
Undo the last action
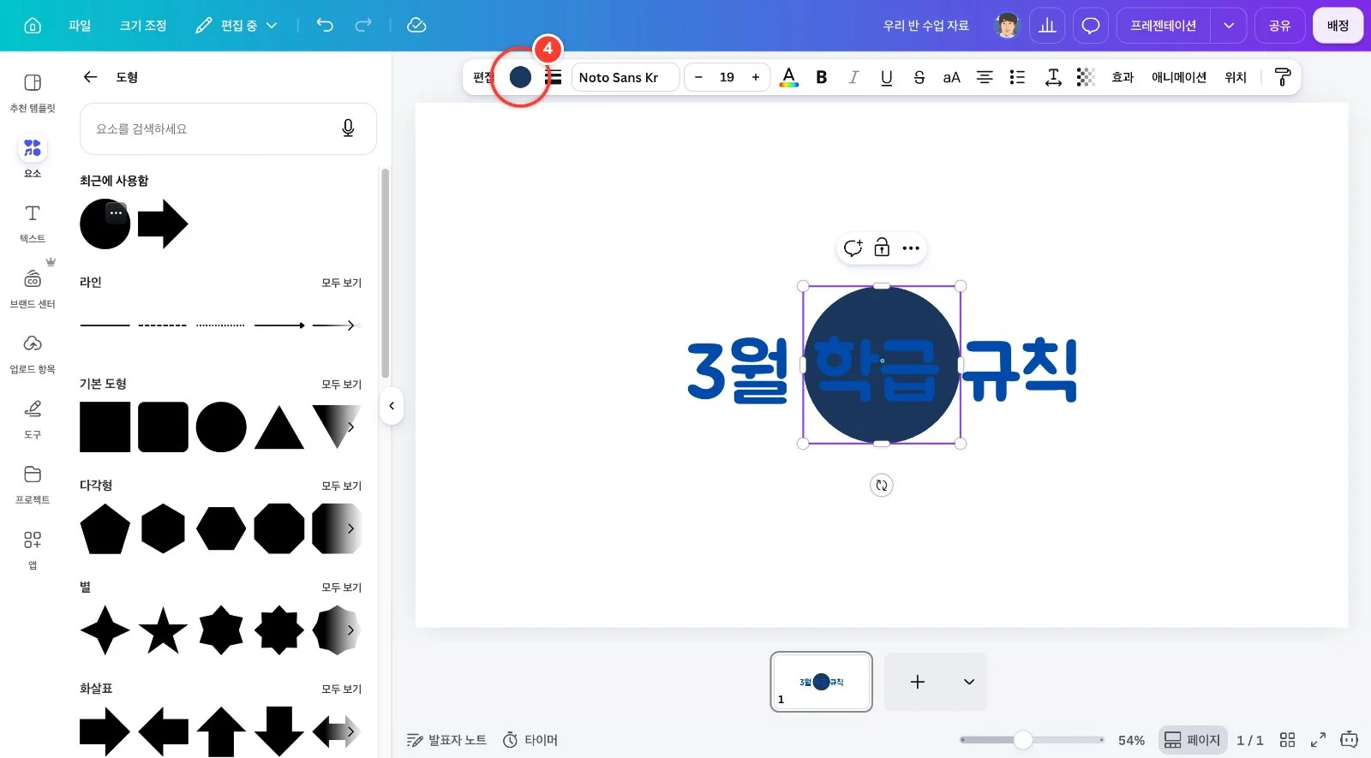click(325, 26)
